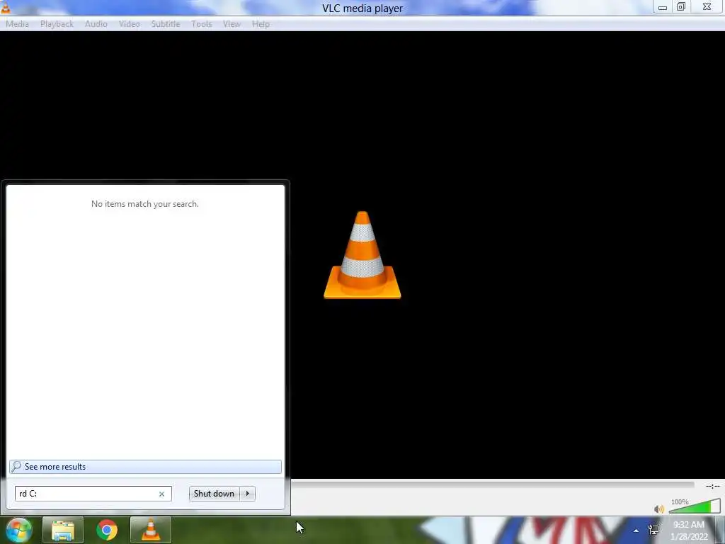Open the Media menu in VLC
The width and height of the screenshot is (725, 544).
pyautogui.click(x=17, y=24)
